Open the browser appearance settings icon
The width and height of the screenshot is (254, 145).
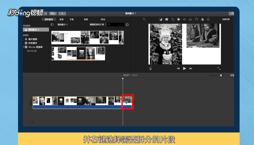point(127,25)
